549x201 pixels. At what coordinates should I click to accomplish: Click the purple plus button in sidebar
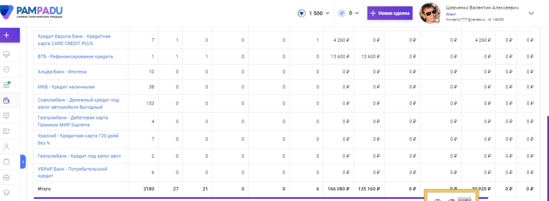(x=6, y=35)
